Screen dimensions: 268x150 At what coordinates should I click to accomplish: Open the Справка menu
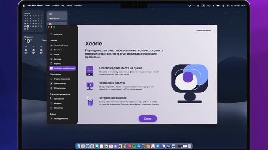click(78, 5)
